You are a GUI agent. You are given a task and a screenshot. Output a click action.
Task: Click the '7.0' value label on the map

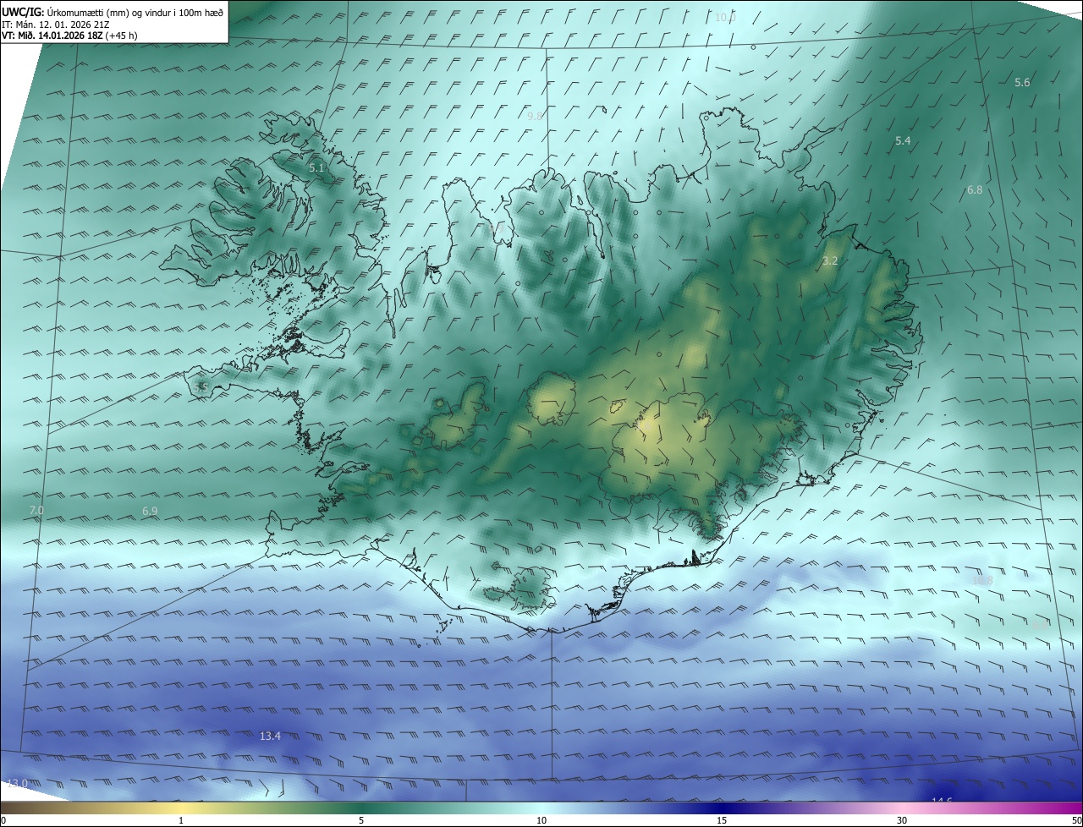(x=36, y=511)
